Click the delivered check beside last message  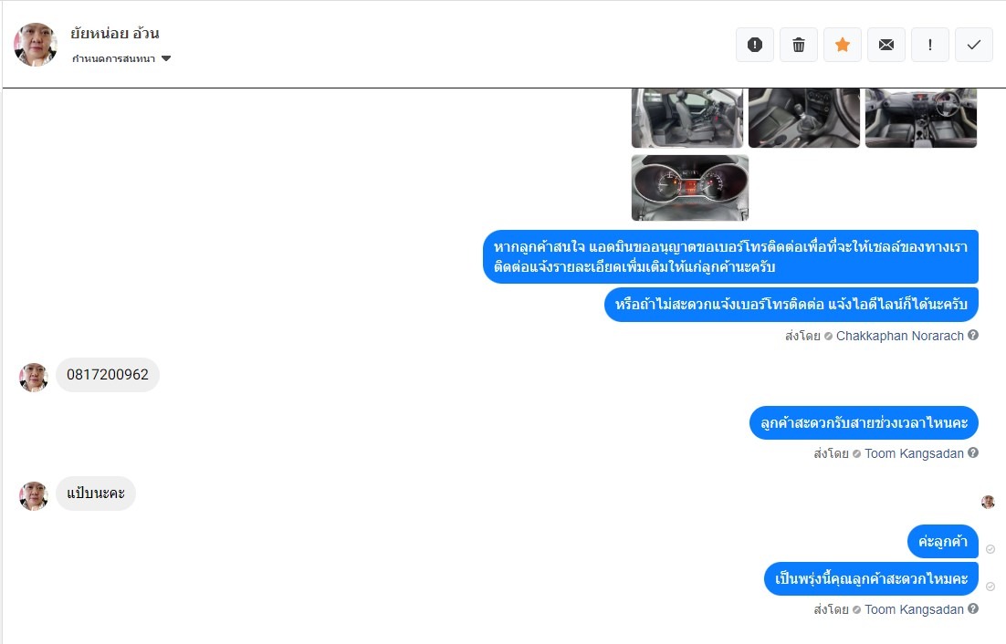click(990, 587)
